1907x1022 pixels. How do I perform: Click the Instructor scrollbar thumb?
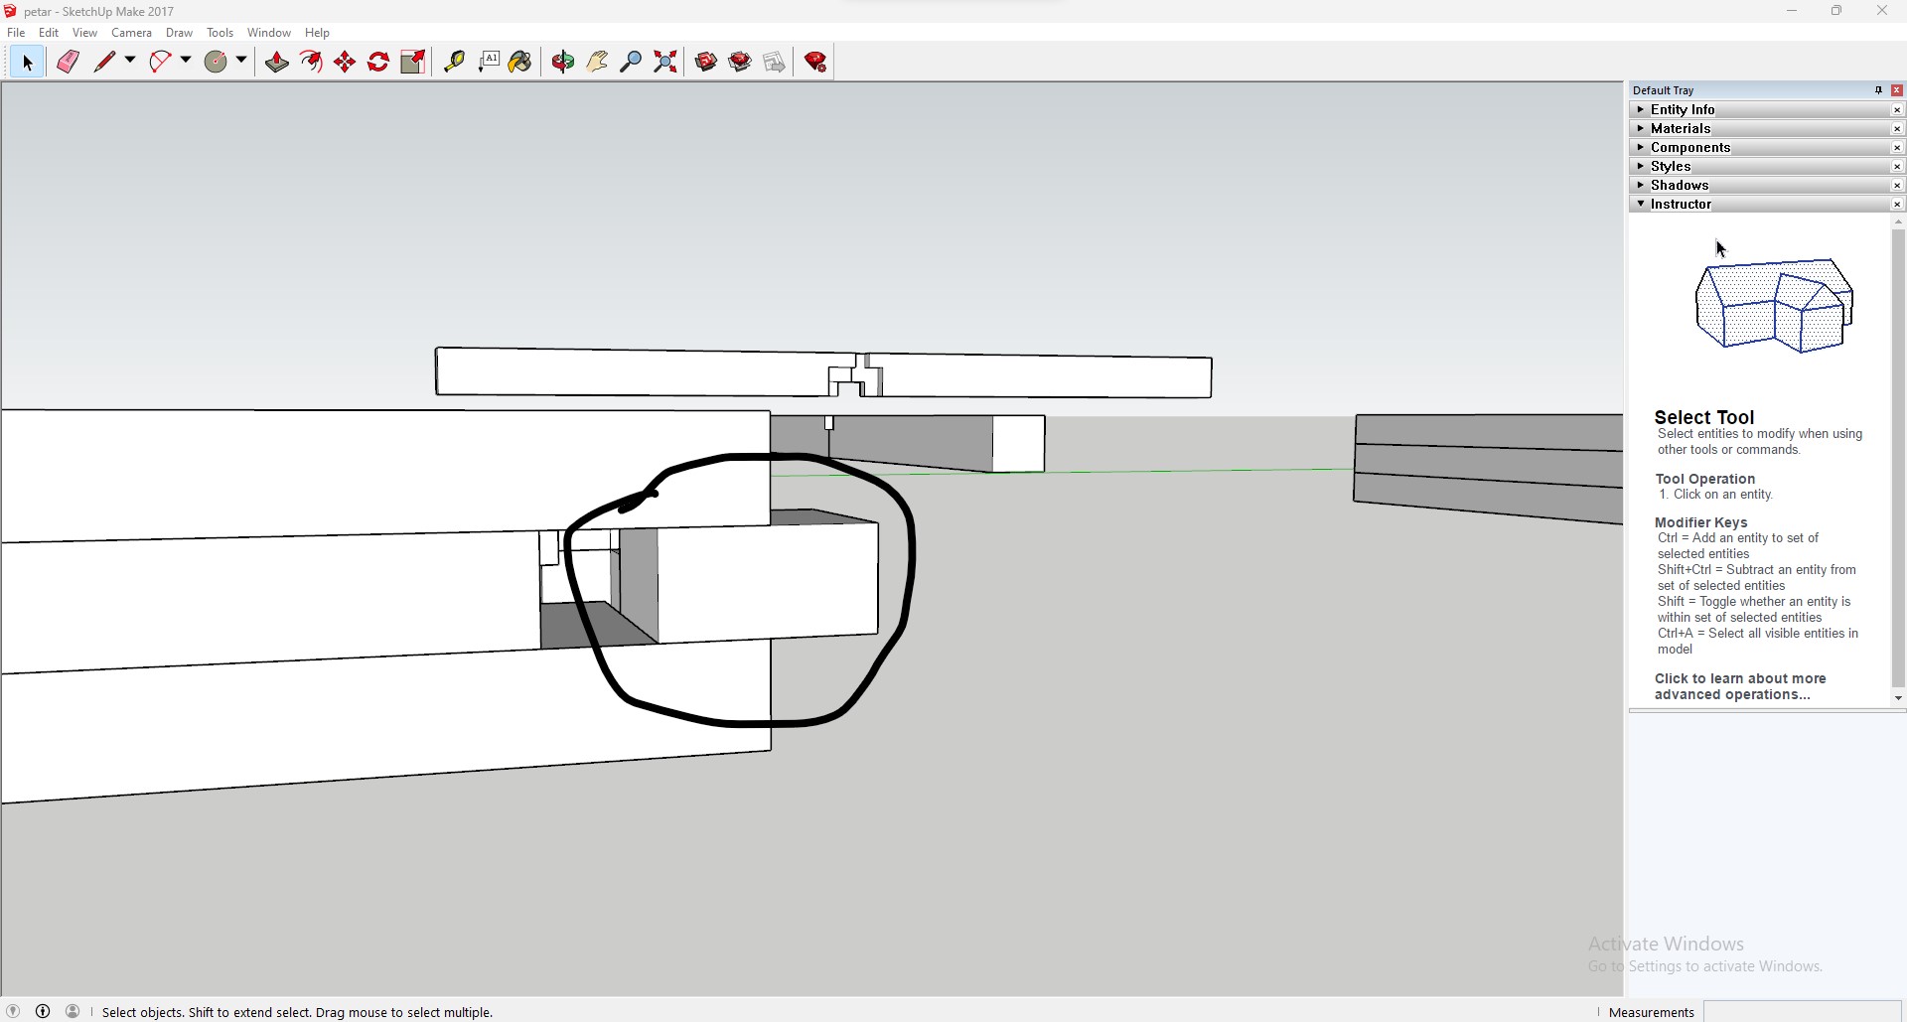[x=1898, y=459]
